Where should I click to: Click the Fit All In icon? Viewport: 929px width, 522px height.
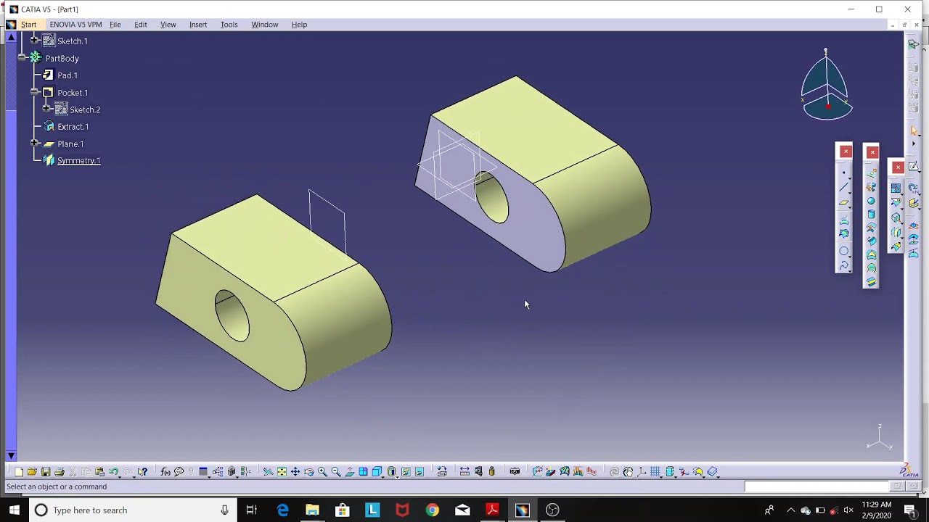[x=282, y=472]
